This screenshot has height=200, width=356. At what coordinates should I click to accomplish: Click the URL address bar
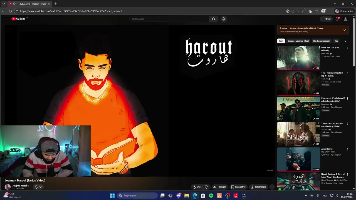pyautogui.click(x=150, y=11)
